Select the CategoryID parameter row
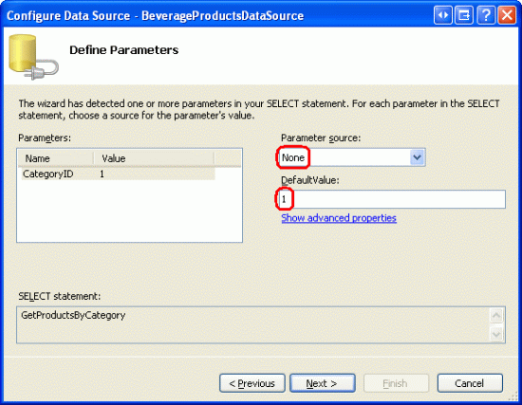The width and height of the screenshot is (522, 405). click(x=119, y=175)
